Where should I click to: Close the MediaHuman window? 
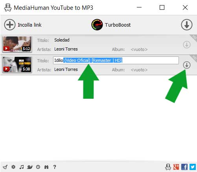[x=185, y=7]
